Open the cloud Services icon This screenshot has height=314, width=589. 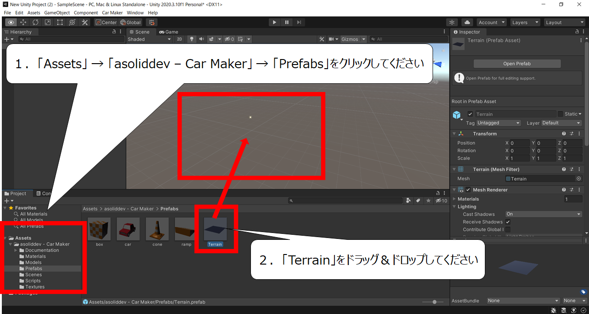click(x=467, y=22)
